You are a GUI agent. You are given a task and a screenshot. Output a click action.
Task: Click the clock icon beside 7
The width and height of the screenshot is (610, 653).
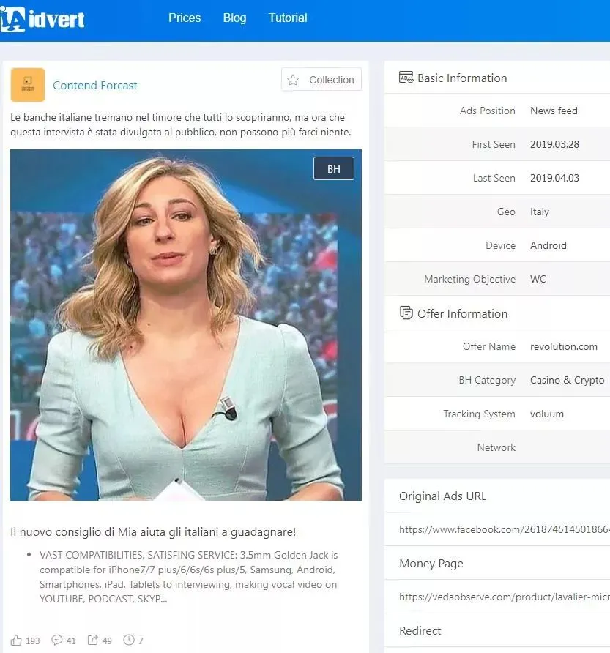(129, 640)
